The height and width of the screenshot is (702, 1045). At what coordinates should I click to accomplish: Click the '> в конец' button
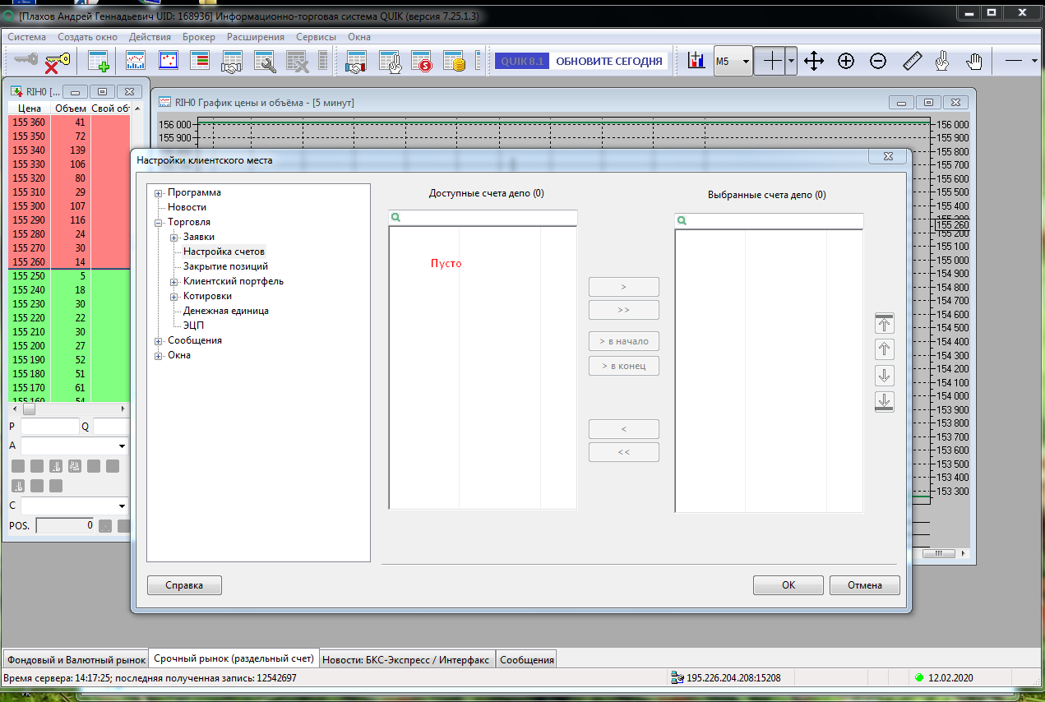(x=624, y=366)
